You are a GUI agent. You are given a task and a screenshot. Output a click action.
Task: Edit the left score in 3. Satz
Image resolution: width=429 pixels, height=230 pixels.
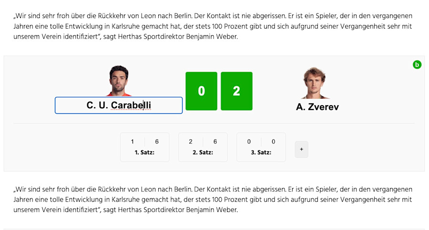(249, 141)
